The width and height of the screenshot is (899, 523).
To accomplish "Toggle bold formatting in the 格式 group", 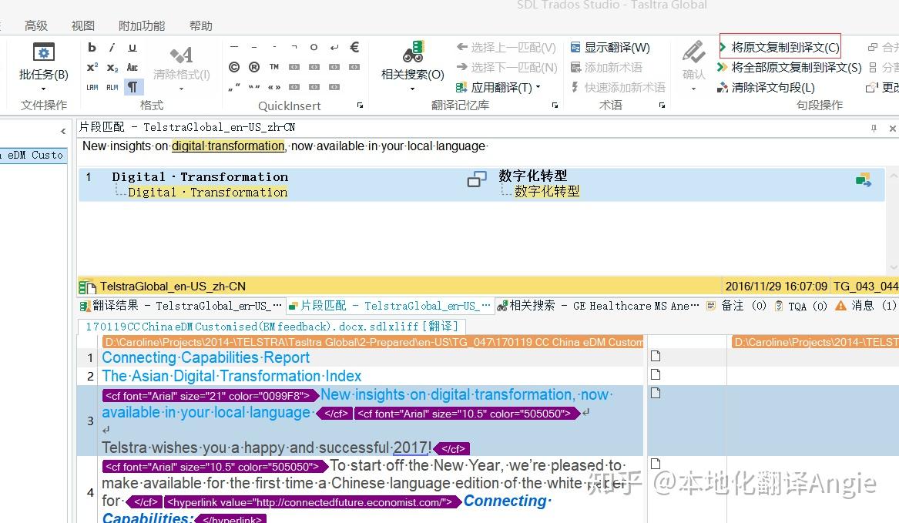I will (92, 48).
